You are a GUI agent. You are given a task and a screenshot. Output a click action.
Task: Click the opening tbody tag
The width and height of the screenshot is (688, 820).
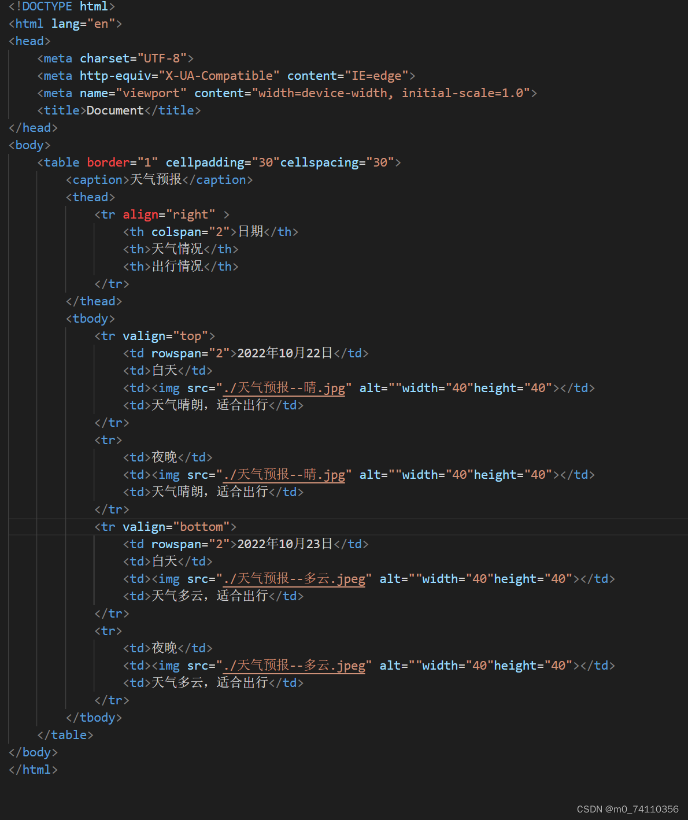coord(90,319)
